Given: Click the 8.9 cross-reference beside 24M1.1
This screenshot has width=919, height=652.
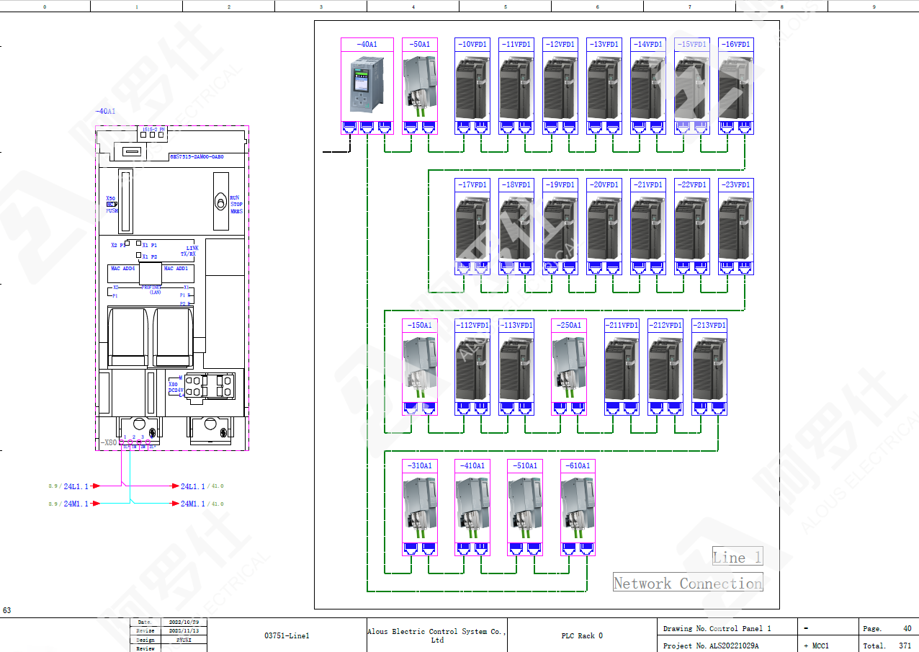Looking at the screenshot, I should point(53,504).
